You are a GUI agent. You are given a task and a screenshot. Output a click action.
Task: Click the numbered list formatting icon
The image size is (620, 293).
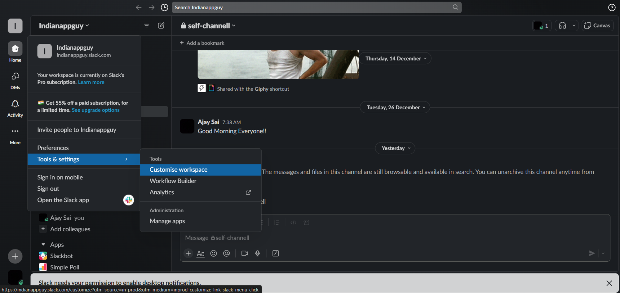click(x=277, y=223)
